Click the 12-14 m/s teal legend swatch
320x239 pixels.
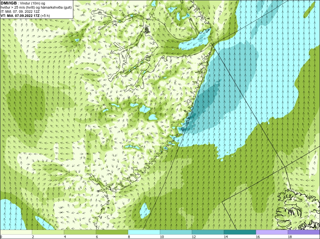pyautogui.click(x=208, y=232)
